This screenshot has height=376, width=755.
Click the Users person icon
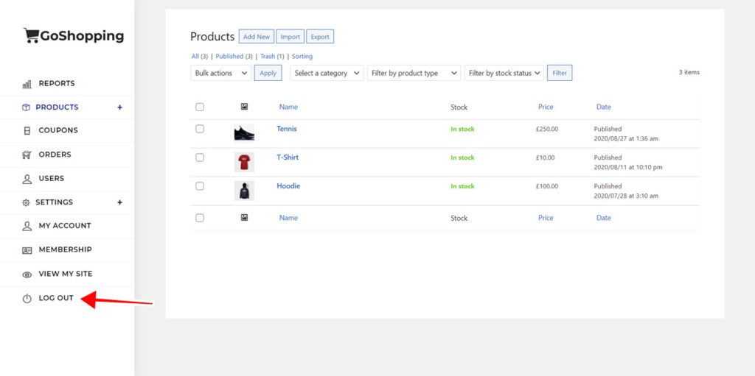coord(27,179)
